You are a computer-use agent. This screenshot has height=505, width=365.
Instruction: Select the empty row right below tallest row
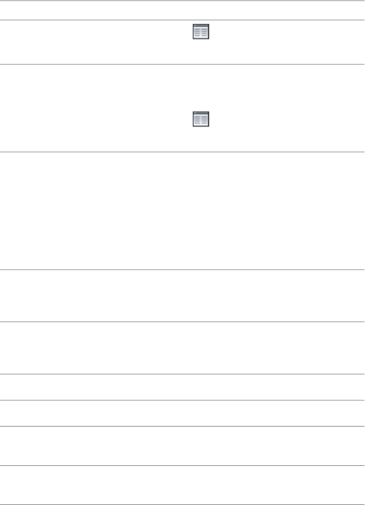coord(182,296)
